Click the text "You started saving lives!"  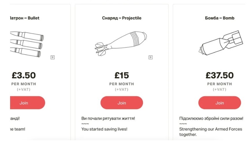[104, 129]
